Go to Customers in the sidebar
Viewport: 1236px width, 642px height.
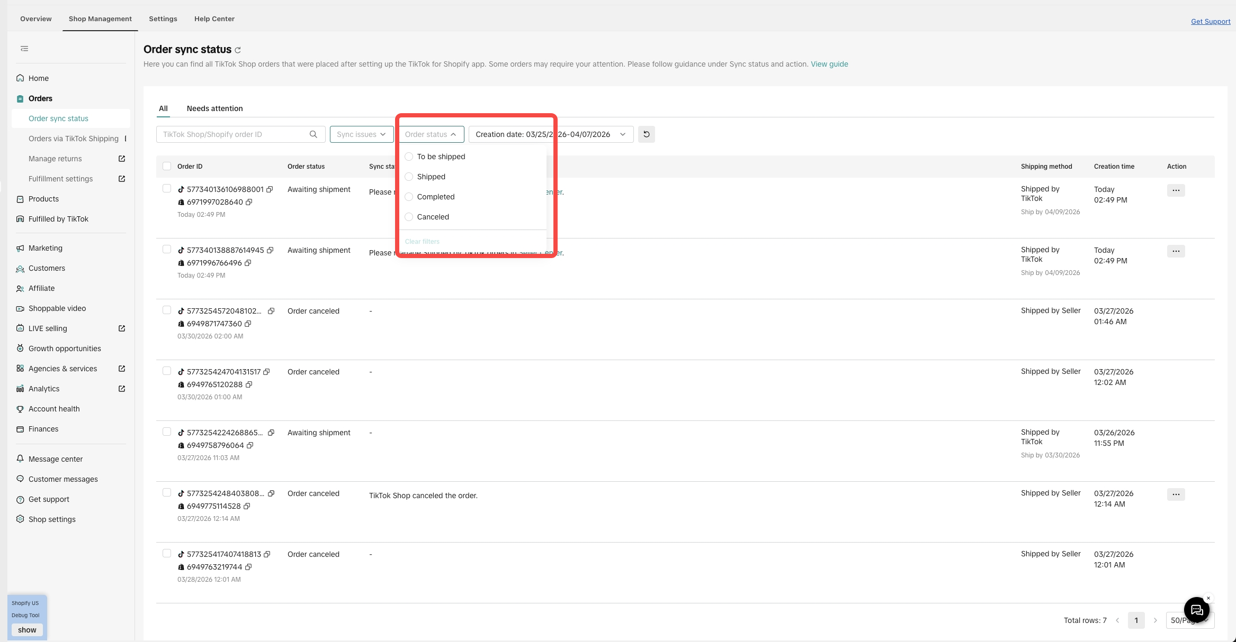(x=47, y=268)
